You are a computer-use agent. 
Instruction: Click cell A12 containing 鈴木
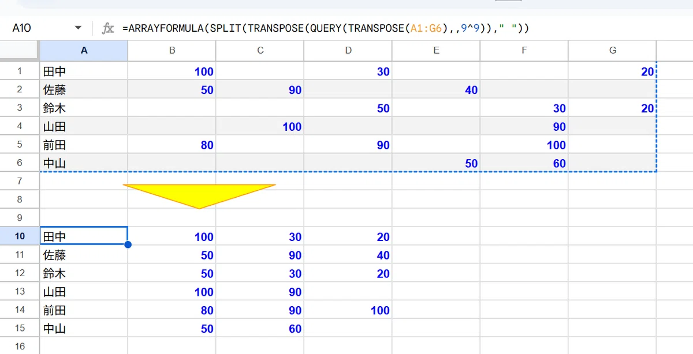coord(84,273)
